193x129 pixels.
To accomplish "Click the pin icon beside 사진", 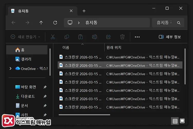I will pos(45,115).
